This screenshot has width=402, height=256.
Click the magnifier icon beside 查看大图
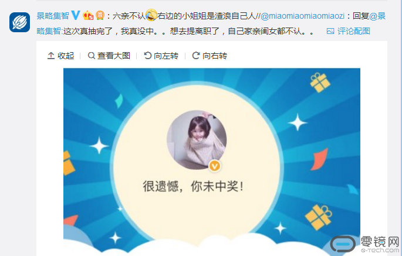click(92, 56)
